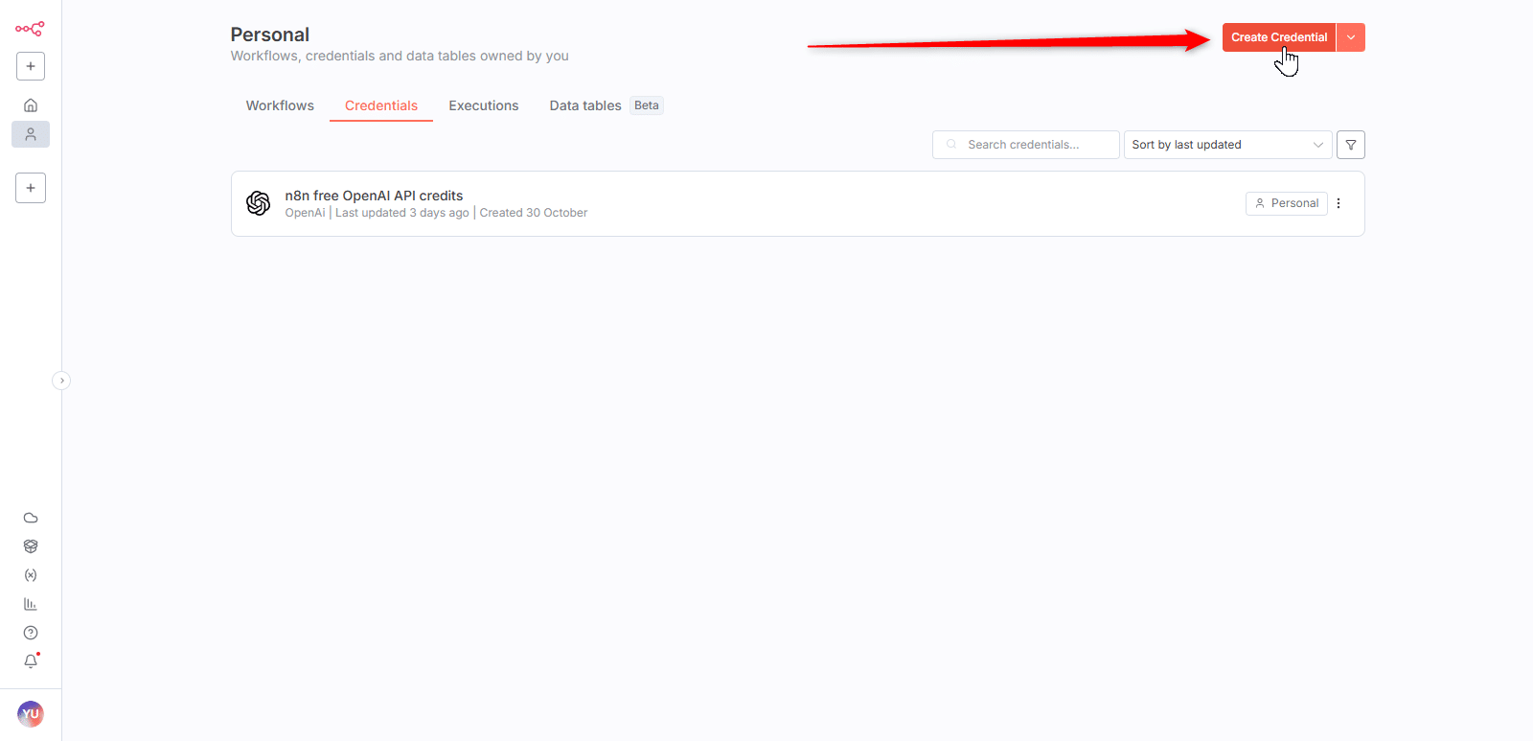1533x741 pixels.
Task: Open the insights bar chart icon
Action: point(31,604)
